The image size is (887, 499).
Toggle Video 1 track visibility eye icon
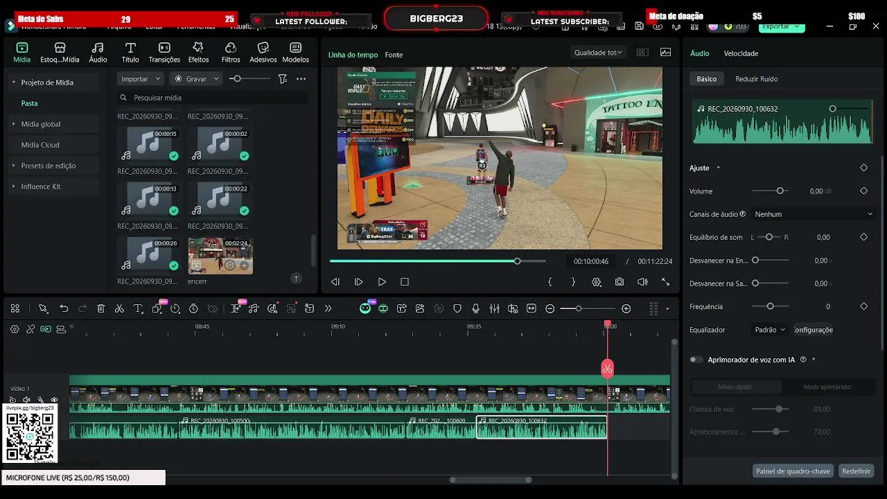pos(54,400)
